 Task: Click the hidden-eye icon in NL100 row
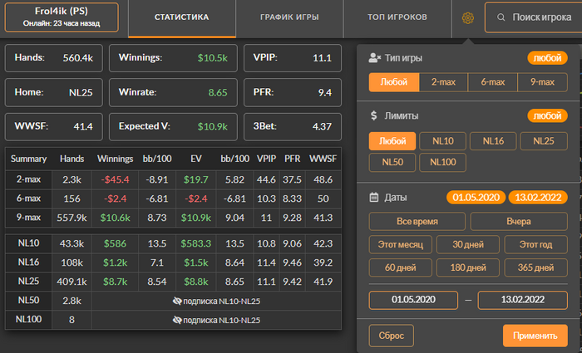pyautogui.click(x=177, y=320)
